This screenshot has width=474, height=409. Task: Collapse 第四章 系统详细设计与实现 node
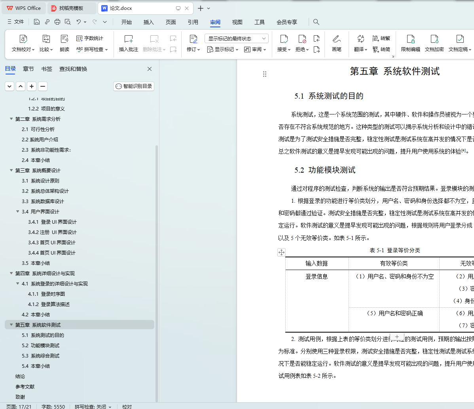pyautogui.click(x=11, y=273)
